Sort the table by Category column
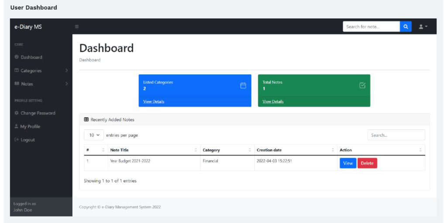The image size is (447, 223). coord(226,150)
